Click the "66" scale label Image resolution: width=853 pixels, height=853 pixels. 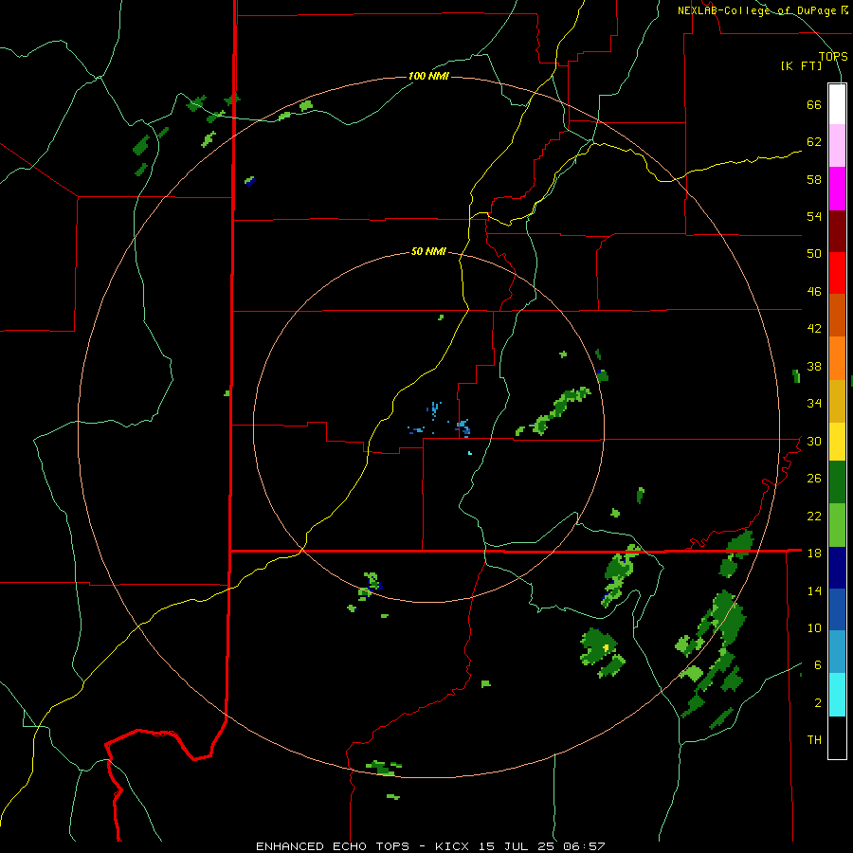tap(814, 105)
